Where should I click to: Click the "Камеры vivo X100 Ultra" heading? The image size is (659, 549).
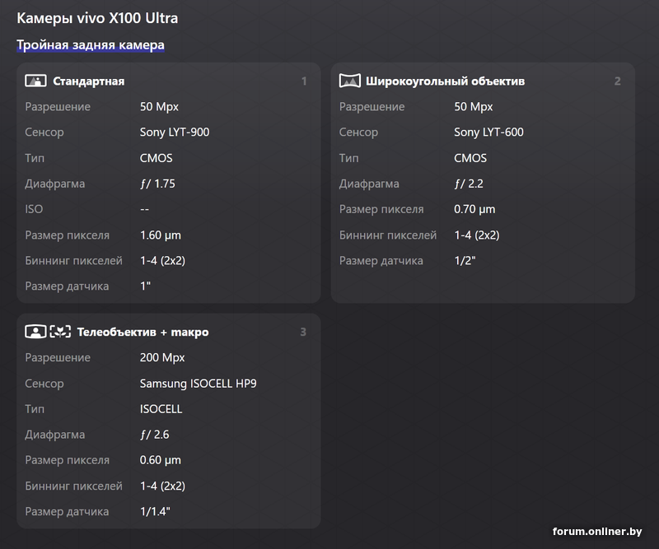click(x=97, y=17)
